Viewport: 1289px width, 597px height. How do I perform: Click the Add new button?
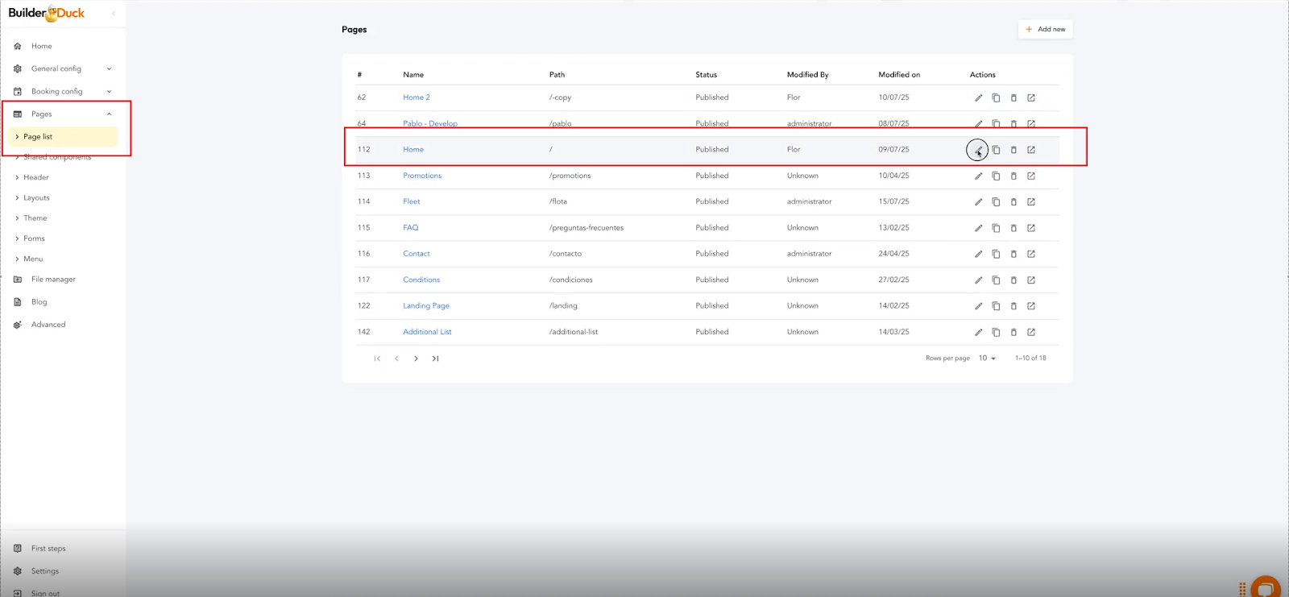(x=1045, y=29)
